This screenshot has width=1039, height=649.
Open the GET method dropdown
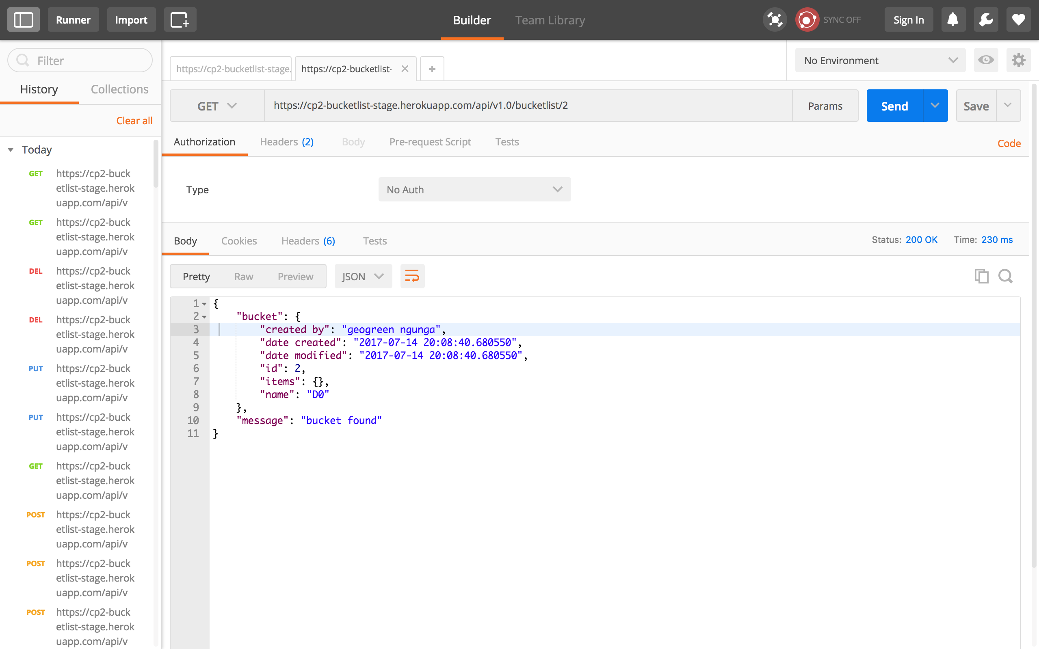(x=217, y=106)
